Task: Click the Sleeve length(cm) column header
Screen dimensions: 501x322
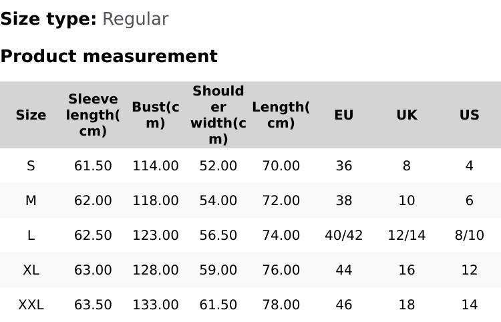Action: click(93, 115)
